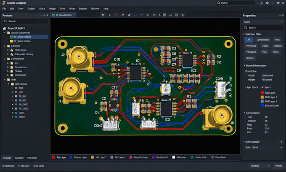The width and height of the screenshot is (286, 172).
Task: Click the Panels button
Action: (278, 166)
